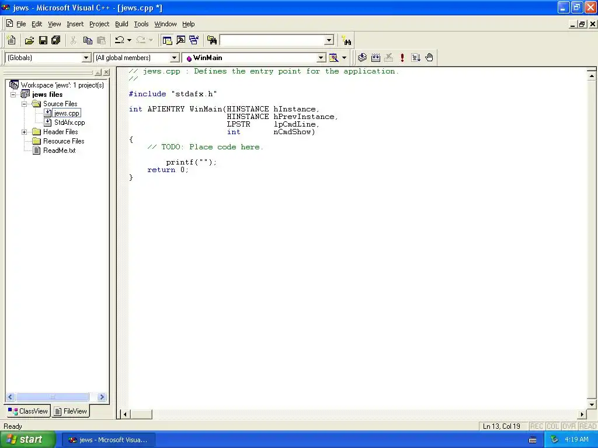Click the Safely Remove Hardware tray icon

555,440
